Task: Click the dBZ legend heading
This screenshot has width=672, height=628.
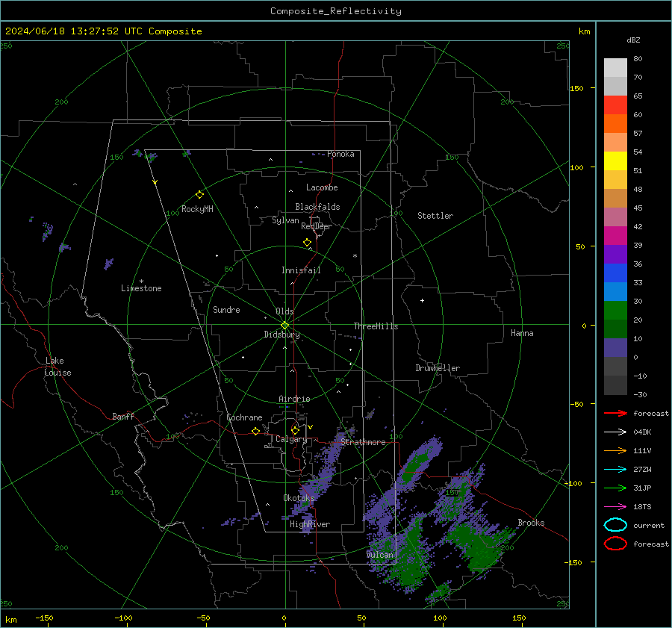Action: coord(633,40)
